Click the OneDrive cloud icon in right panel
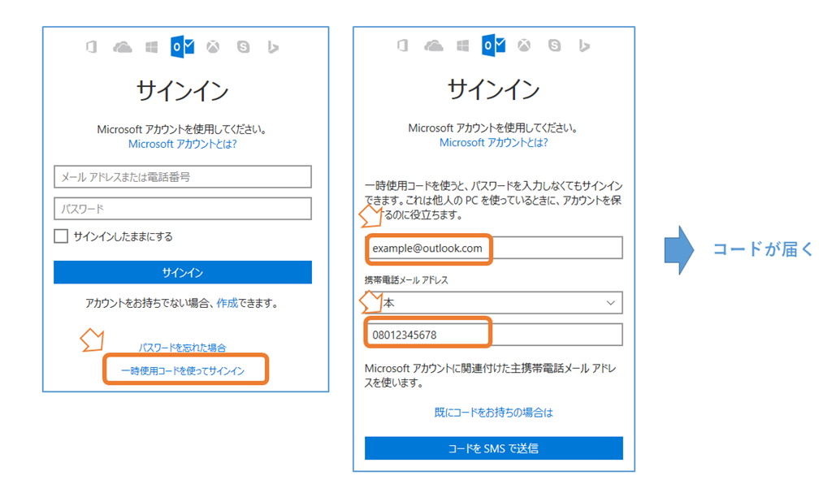This screenshot has width=832, height=480. click(x=434, y=46)
